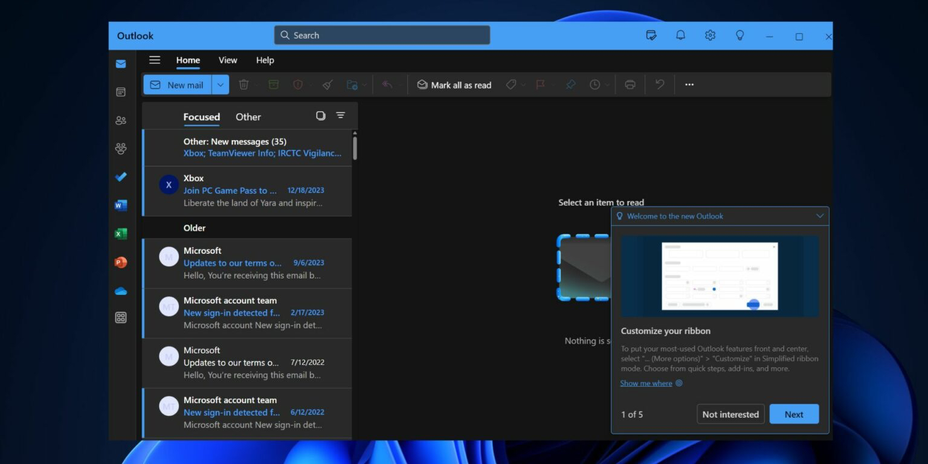Expand the Reply dropdown arrow
The height and width of the screenshot is (464, 928).
pos(400,85)
